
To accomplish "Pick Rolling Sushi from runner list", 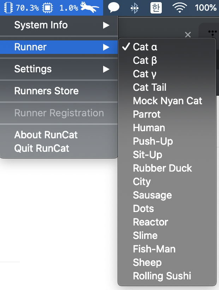I will tap(167, 276).
